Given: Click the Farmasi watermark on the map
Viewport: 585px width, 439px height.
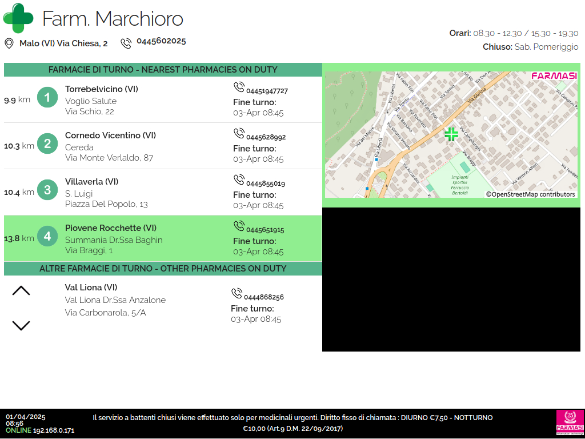Looking at the screenshot, I should click(x=554, y=76).
